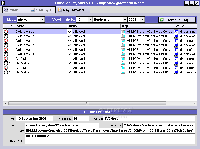This screenshot has height=149, width=200.
Task: Sort by the Value column header
Action: 185,26
